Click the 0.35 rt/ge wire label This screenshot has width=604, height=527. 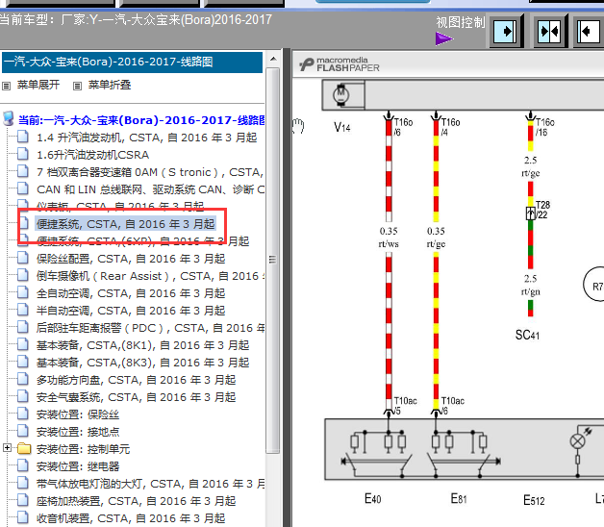coord(436,238)
